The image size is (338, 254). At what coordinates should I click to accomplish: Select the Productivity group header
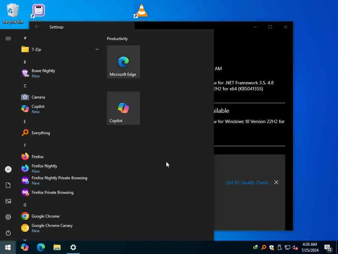tap(117, 39)
